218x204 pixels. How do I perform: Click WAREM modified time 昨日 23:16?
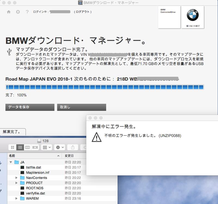[73, 199]
